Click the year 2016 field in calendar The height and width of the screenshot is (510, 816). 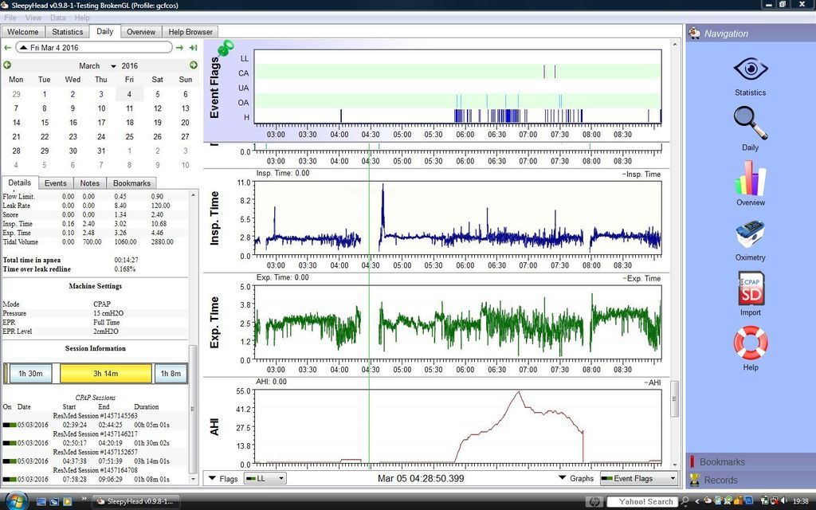click(130, 66)
